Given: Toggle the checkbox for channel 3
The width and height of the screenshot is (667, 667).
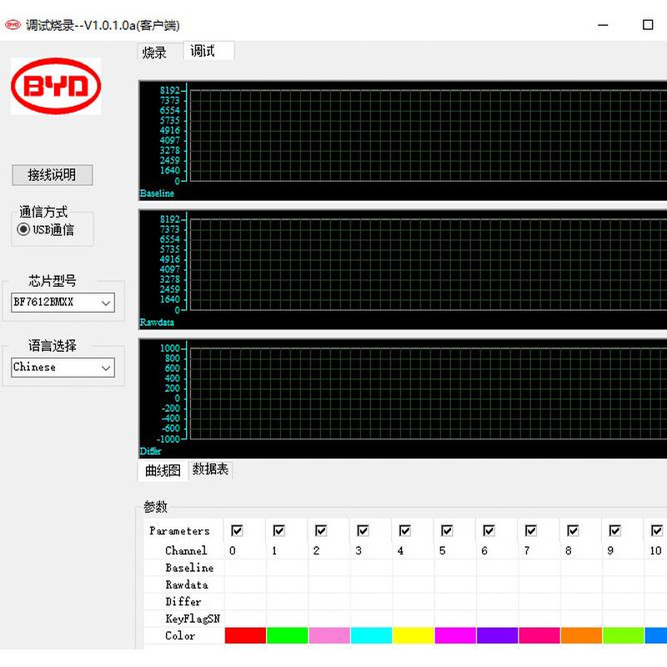Looking at the screenshot, I should click(363, 530).
